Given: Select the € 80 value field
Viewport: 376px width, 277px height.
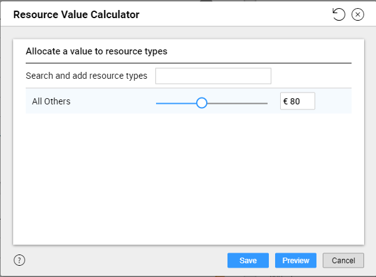Looking at the screenshot, I should [297, 101].
